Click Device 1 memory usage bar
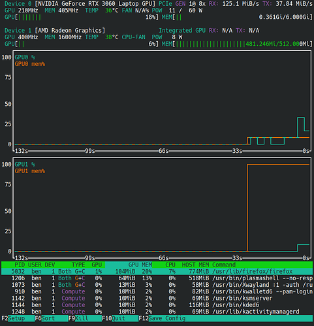Viewport: 314px width, 326px height. 237,44
